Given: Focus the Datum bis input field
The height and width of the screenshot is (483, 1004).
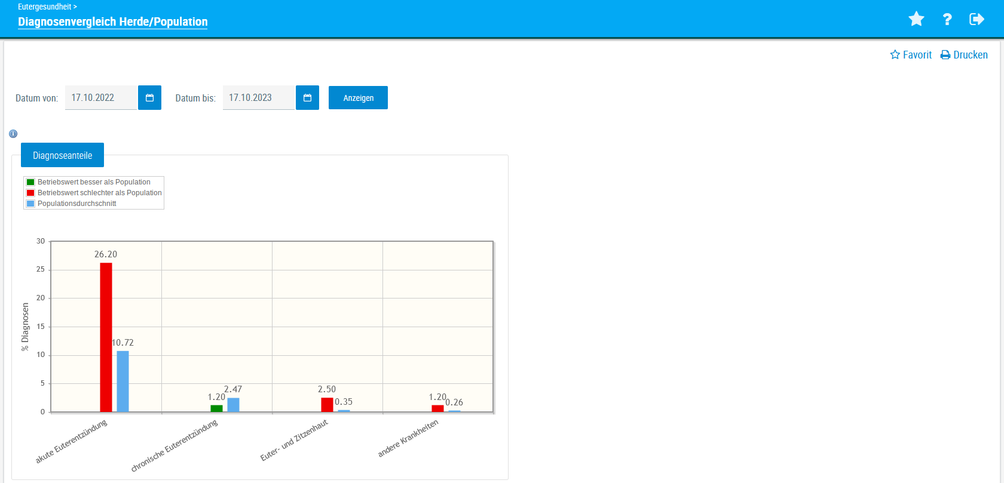Looking at the screenshot, I should point(259,98).
